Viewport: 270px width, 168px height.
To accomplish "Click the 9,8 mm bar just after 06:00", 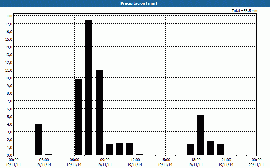I will (x=79, y=117).
